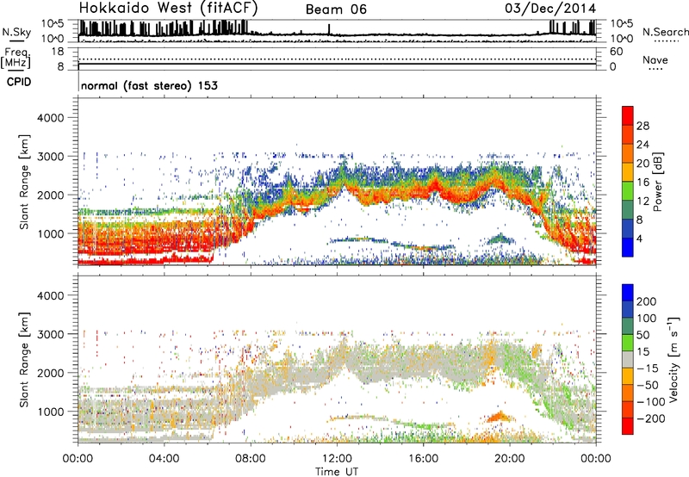Click the date '03/Dec/2014'

[550, 8]
